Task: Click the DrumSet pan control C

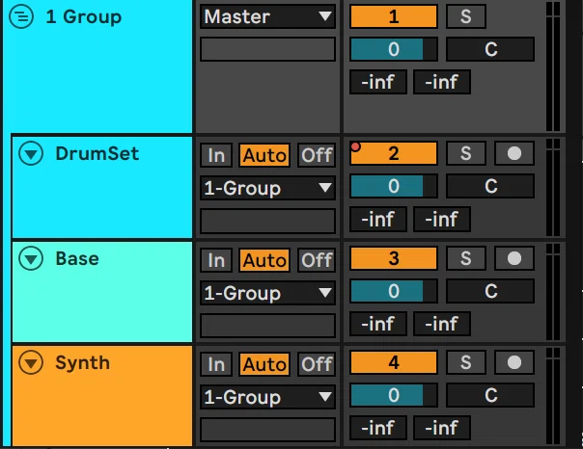Action: point(490,186)
